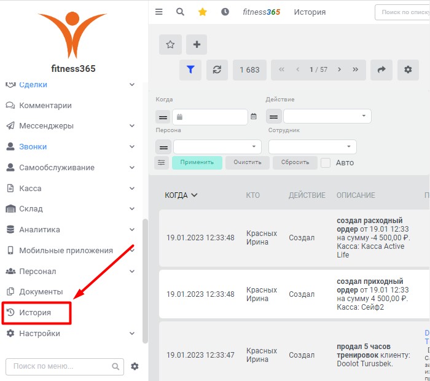The image size is (430, 381).
Task: Open favorites via yellow star icon
Action: point(202,12)
